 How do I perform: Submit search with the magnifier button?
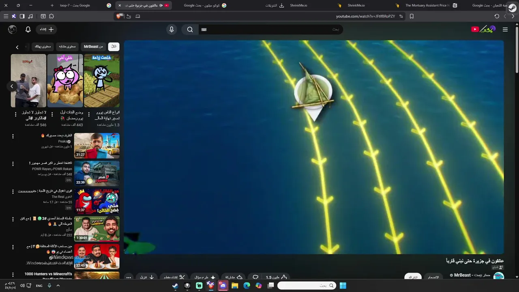click(x=190, y=29)
